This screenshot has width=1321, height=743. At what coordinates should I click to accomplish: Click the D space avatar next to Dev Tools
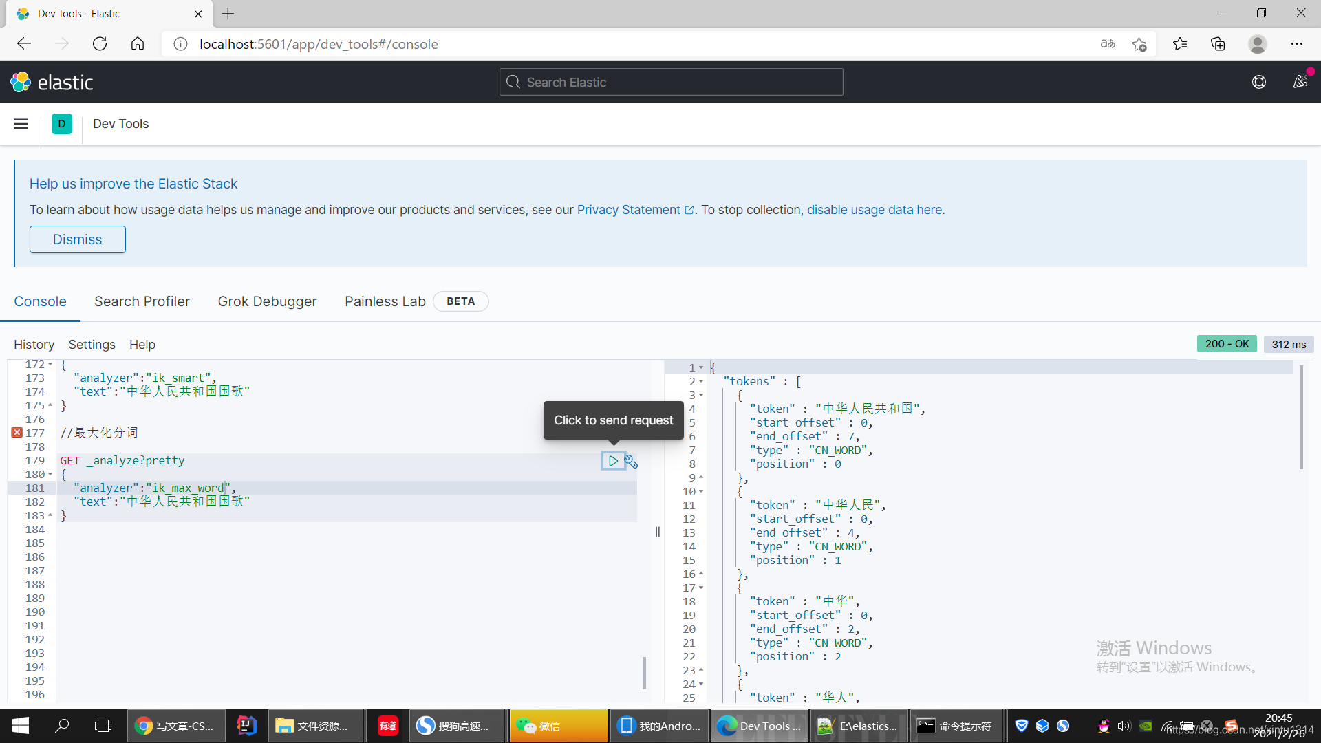click(x=61, y=124)
